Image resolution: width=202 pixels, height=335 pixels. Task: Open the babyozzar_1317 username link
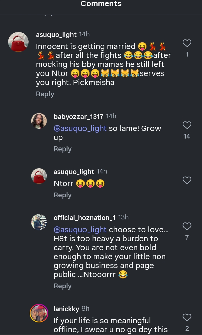pos(78,116)
